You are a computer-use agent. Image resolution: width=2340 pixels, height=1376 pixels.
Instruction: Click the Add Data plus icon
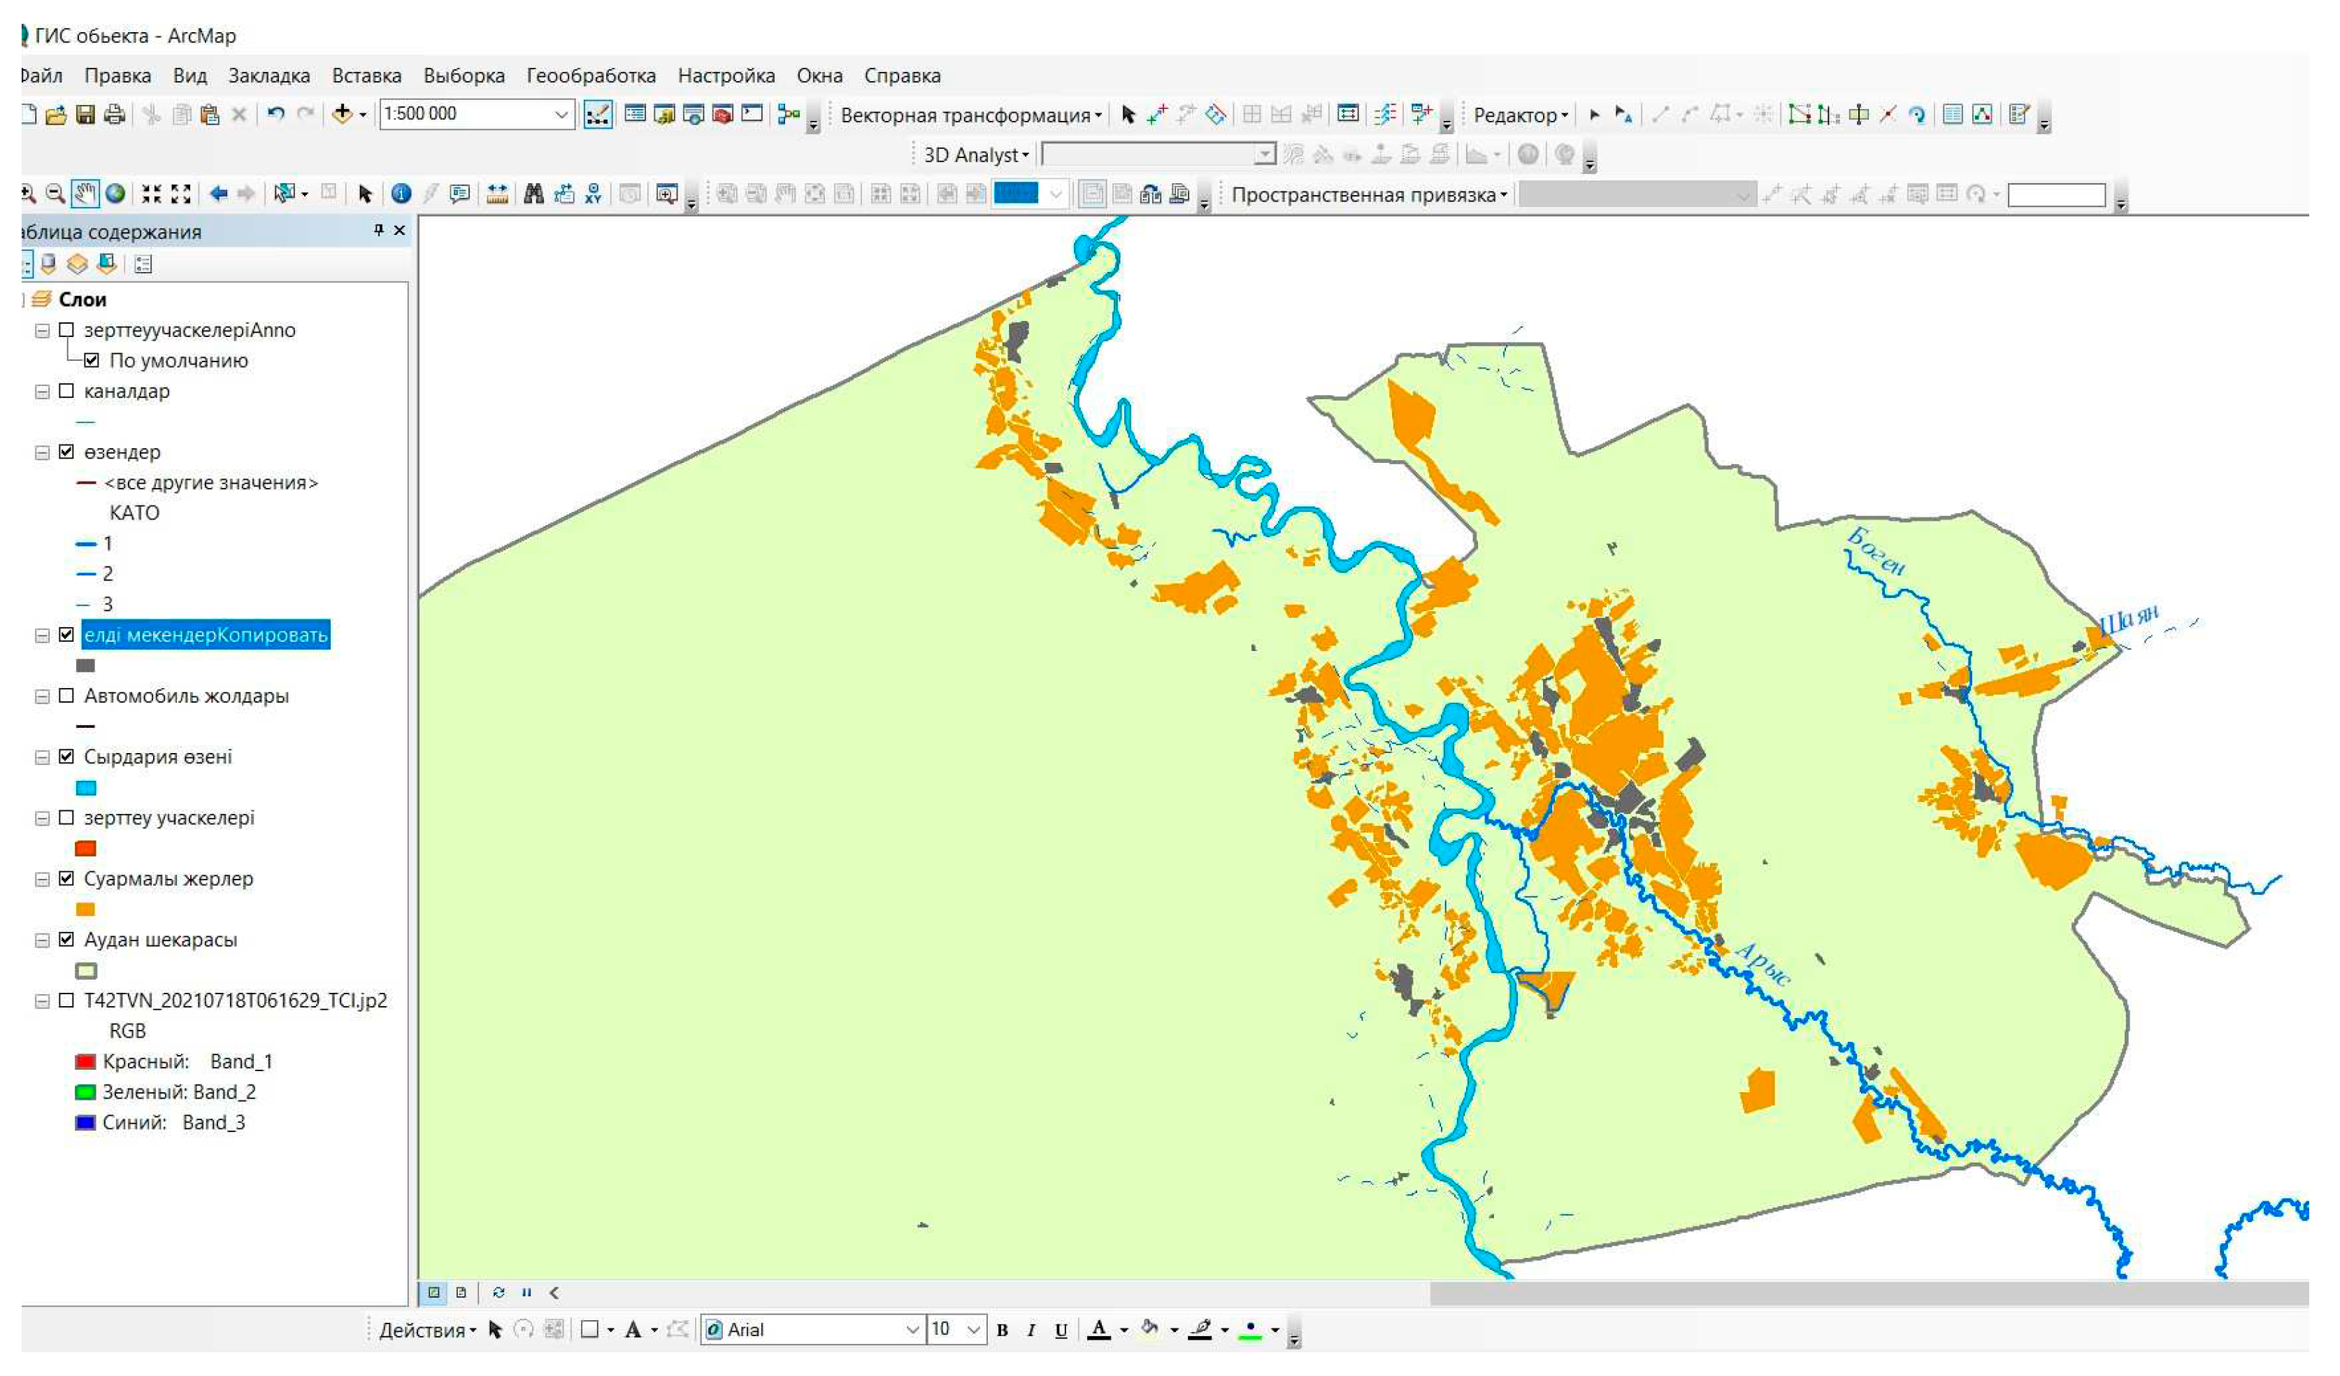(342, 114)
